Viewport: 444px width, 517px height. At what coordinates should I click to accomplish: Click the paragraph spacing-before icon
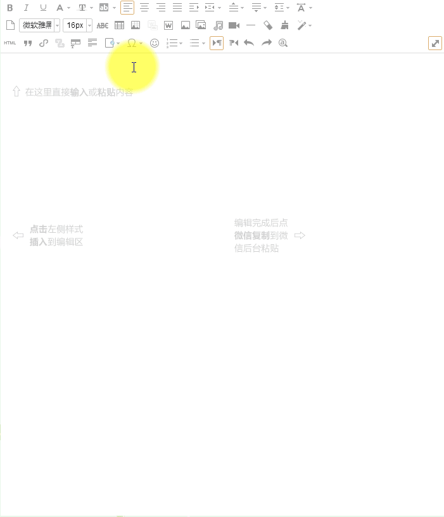pos(234,8)
